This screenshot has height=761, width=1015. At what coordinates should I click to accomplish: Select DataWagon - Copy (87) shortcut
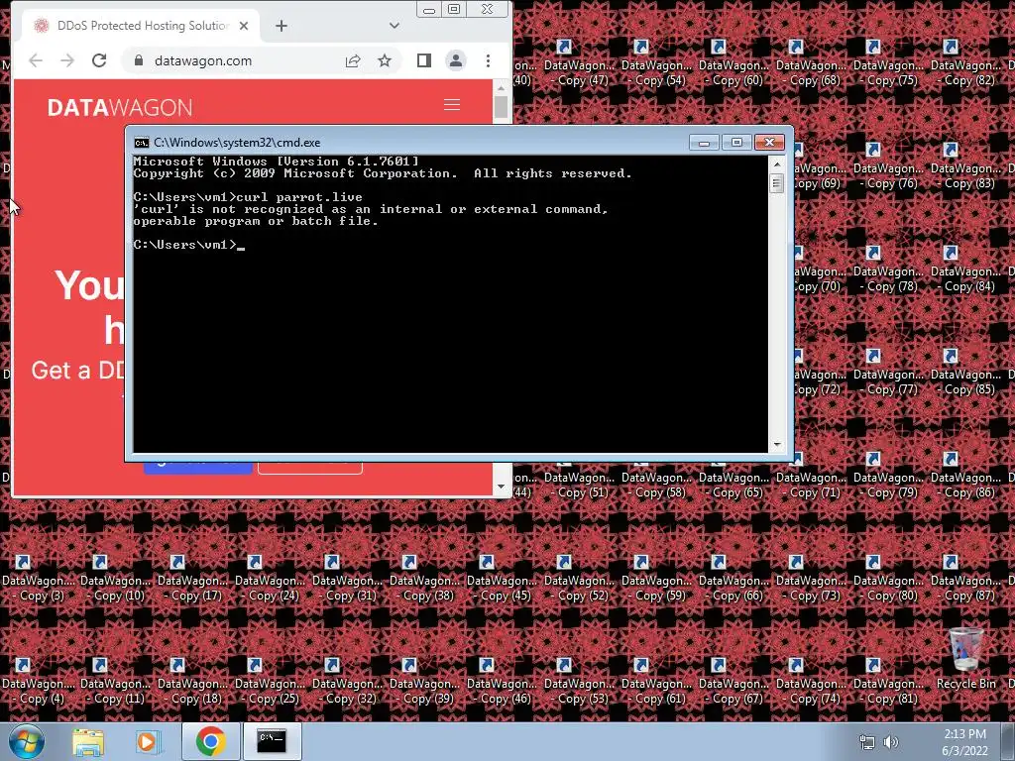[965, 579]
